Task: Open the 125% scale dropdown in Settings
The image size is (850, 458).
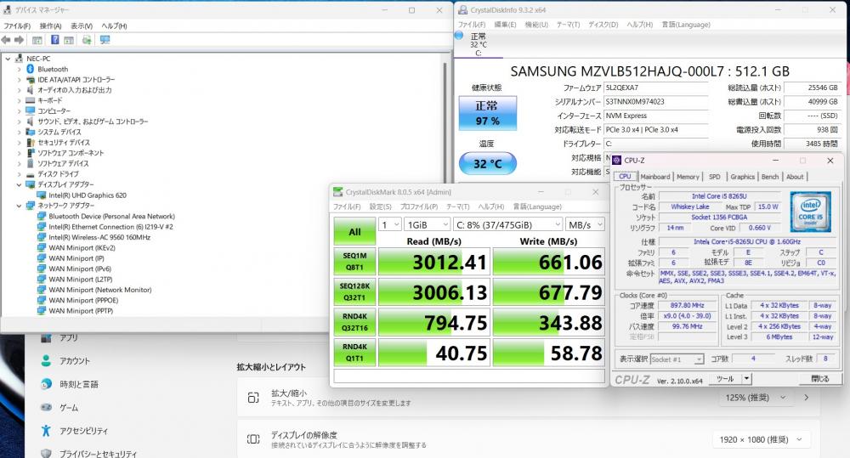Action: click(x=755, y=398)
